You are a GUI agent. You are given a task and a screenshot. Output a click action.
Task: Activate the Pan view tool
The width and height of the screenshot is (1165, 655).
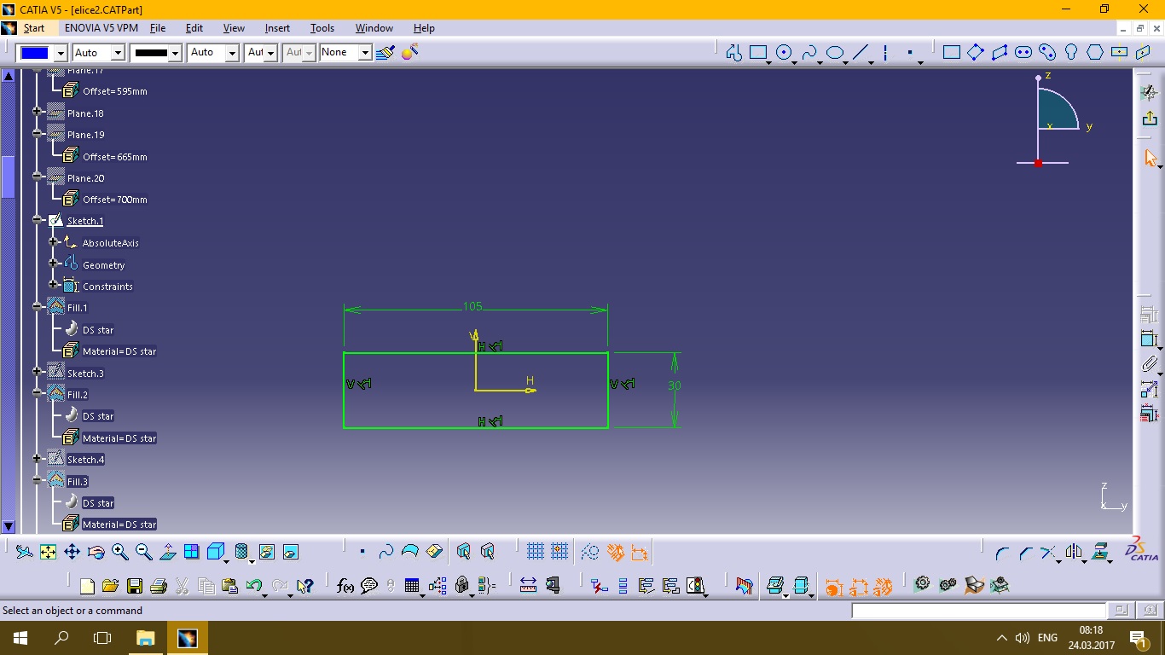[x=72, y=552]
